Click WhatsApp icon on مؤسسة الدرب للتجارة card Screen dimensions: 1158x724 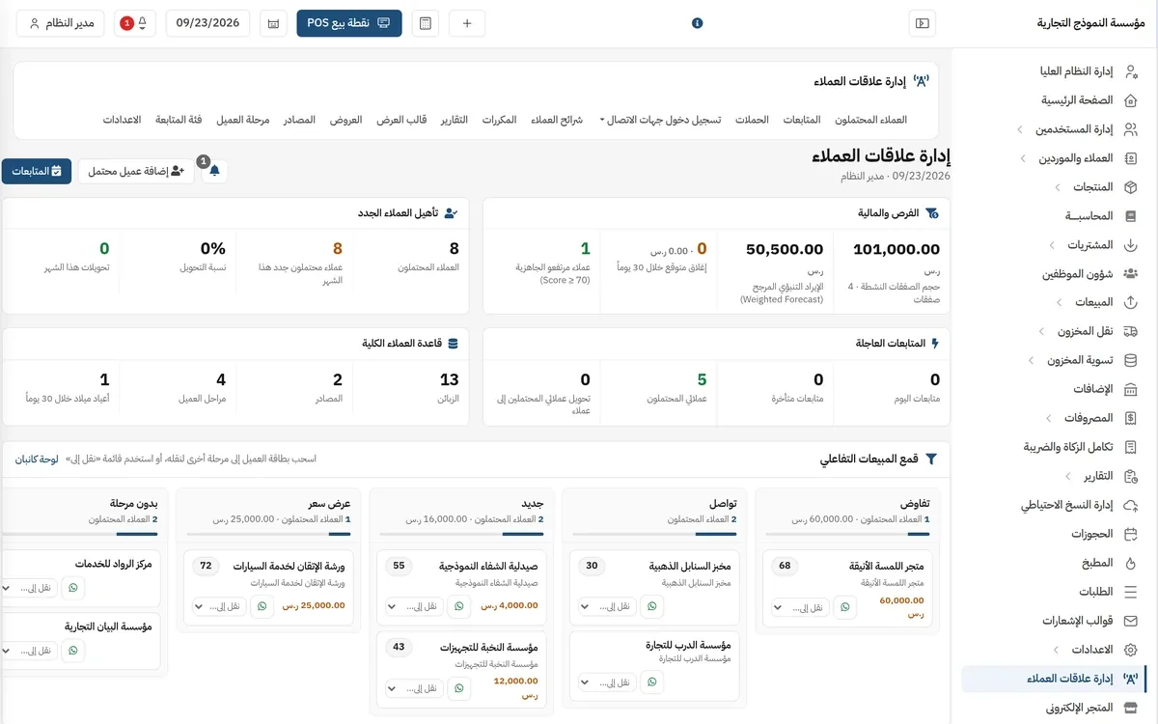[652, 682]
